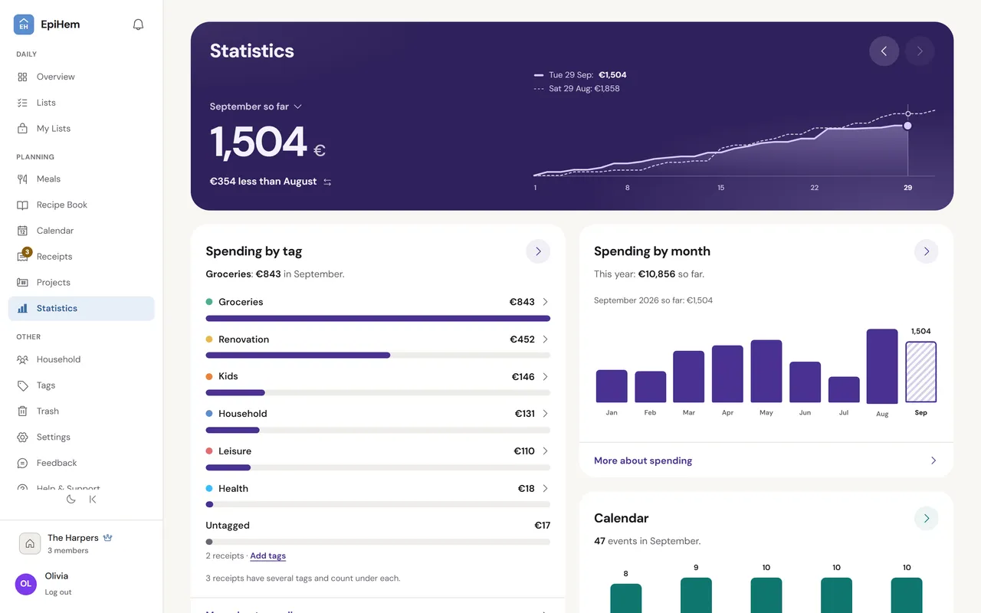
Task: Open the September so far dropdown
Action: pos(256,107)
